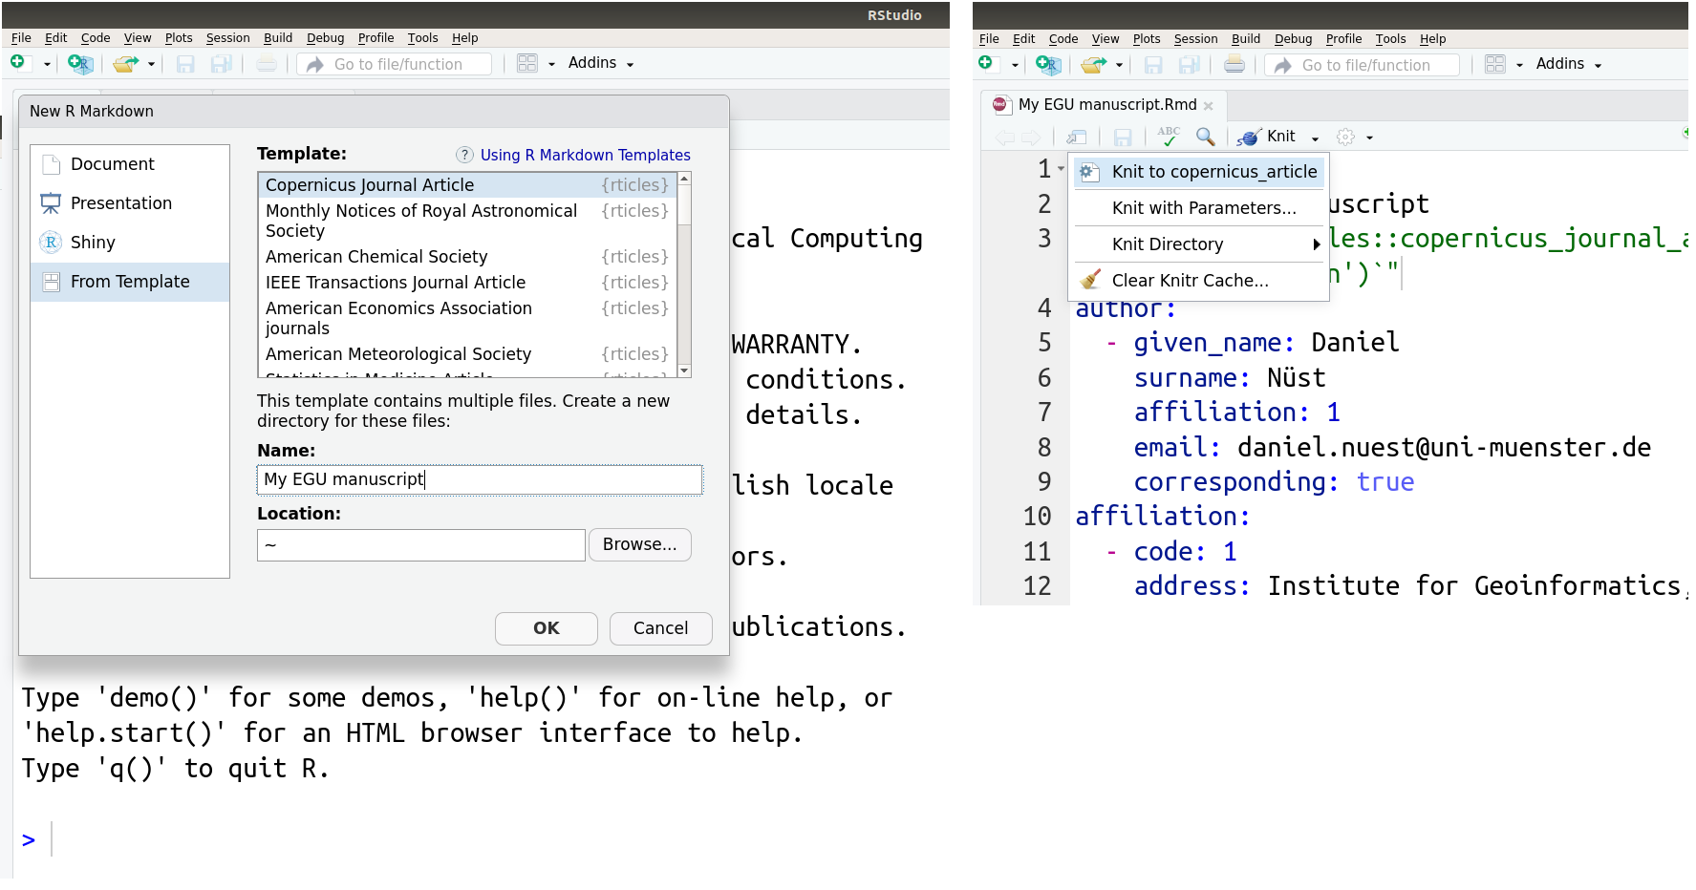Choose Knit with Parameters... menu entry
Screen dimensions: 1696x890
pyautogui.click(x=1199, y=208)
